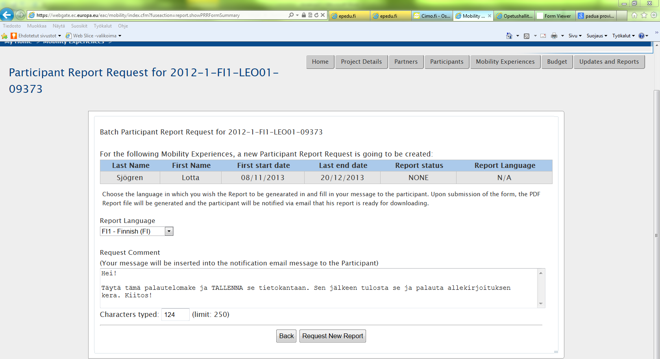Open the dropdown next to Home page icon
This screenshot has width=660, height=359.
(518, 36)
